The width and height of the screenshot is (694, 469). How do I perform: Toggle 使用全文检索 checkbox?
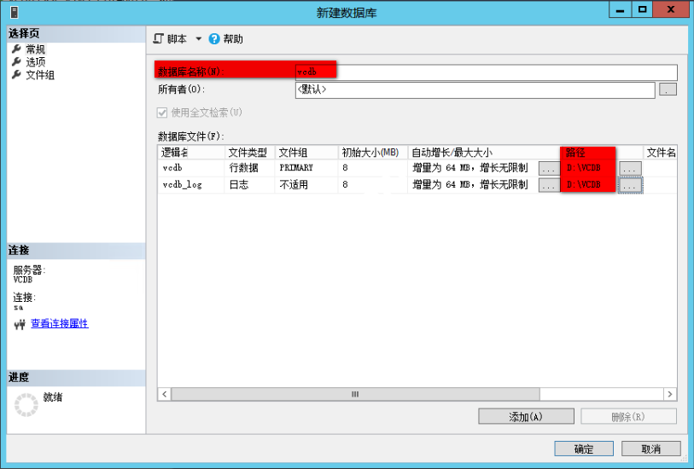pyautogui.click(x=162, y=113)
